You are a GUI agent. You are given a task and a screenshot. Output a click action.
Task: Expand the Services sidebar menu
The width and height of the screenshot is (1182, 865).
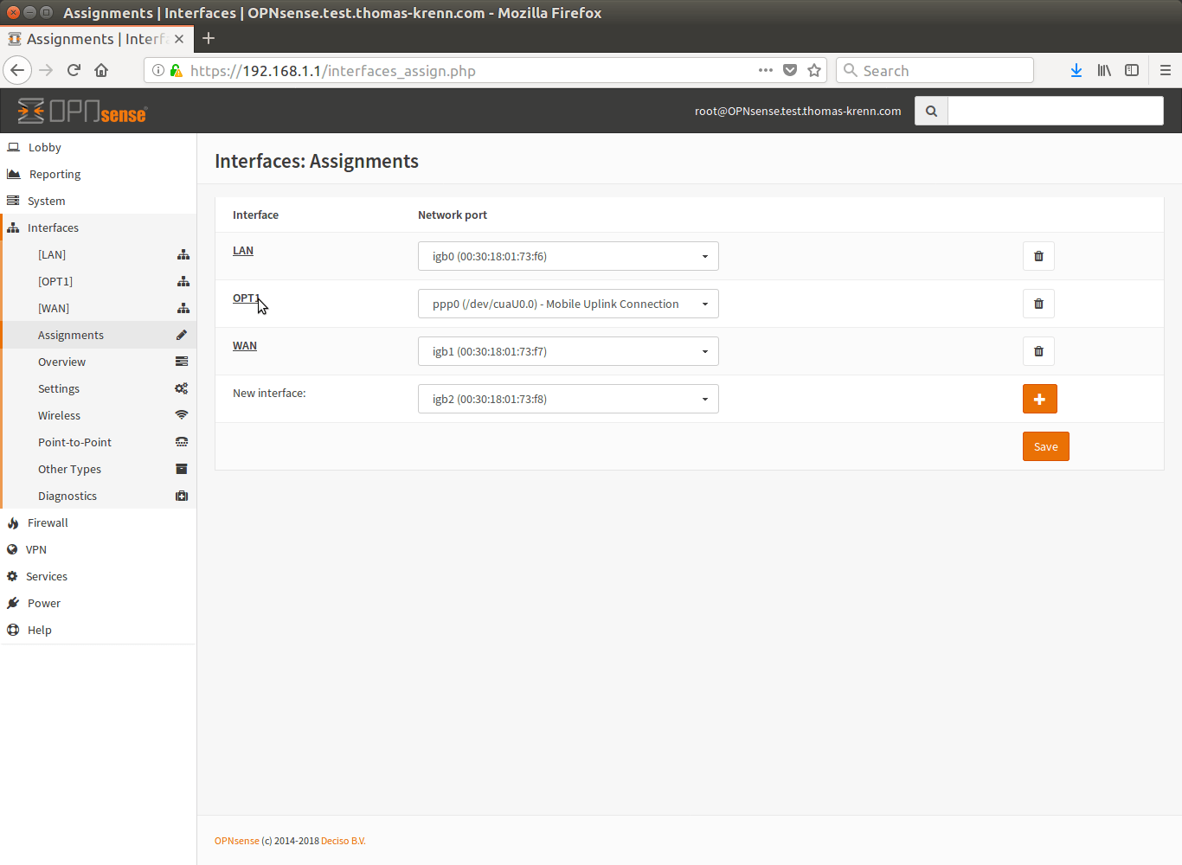[47, 576]
